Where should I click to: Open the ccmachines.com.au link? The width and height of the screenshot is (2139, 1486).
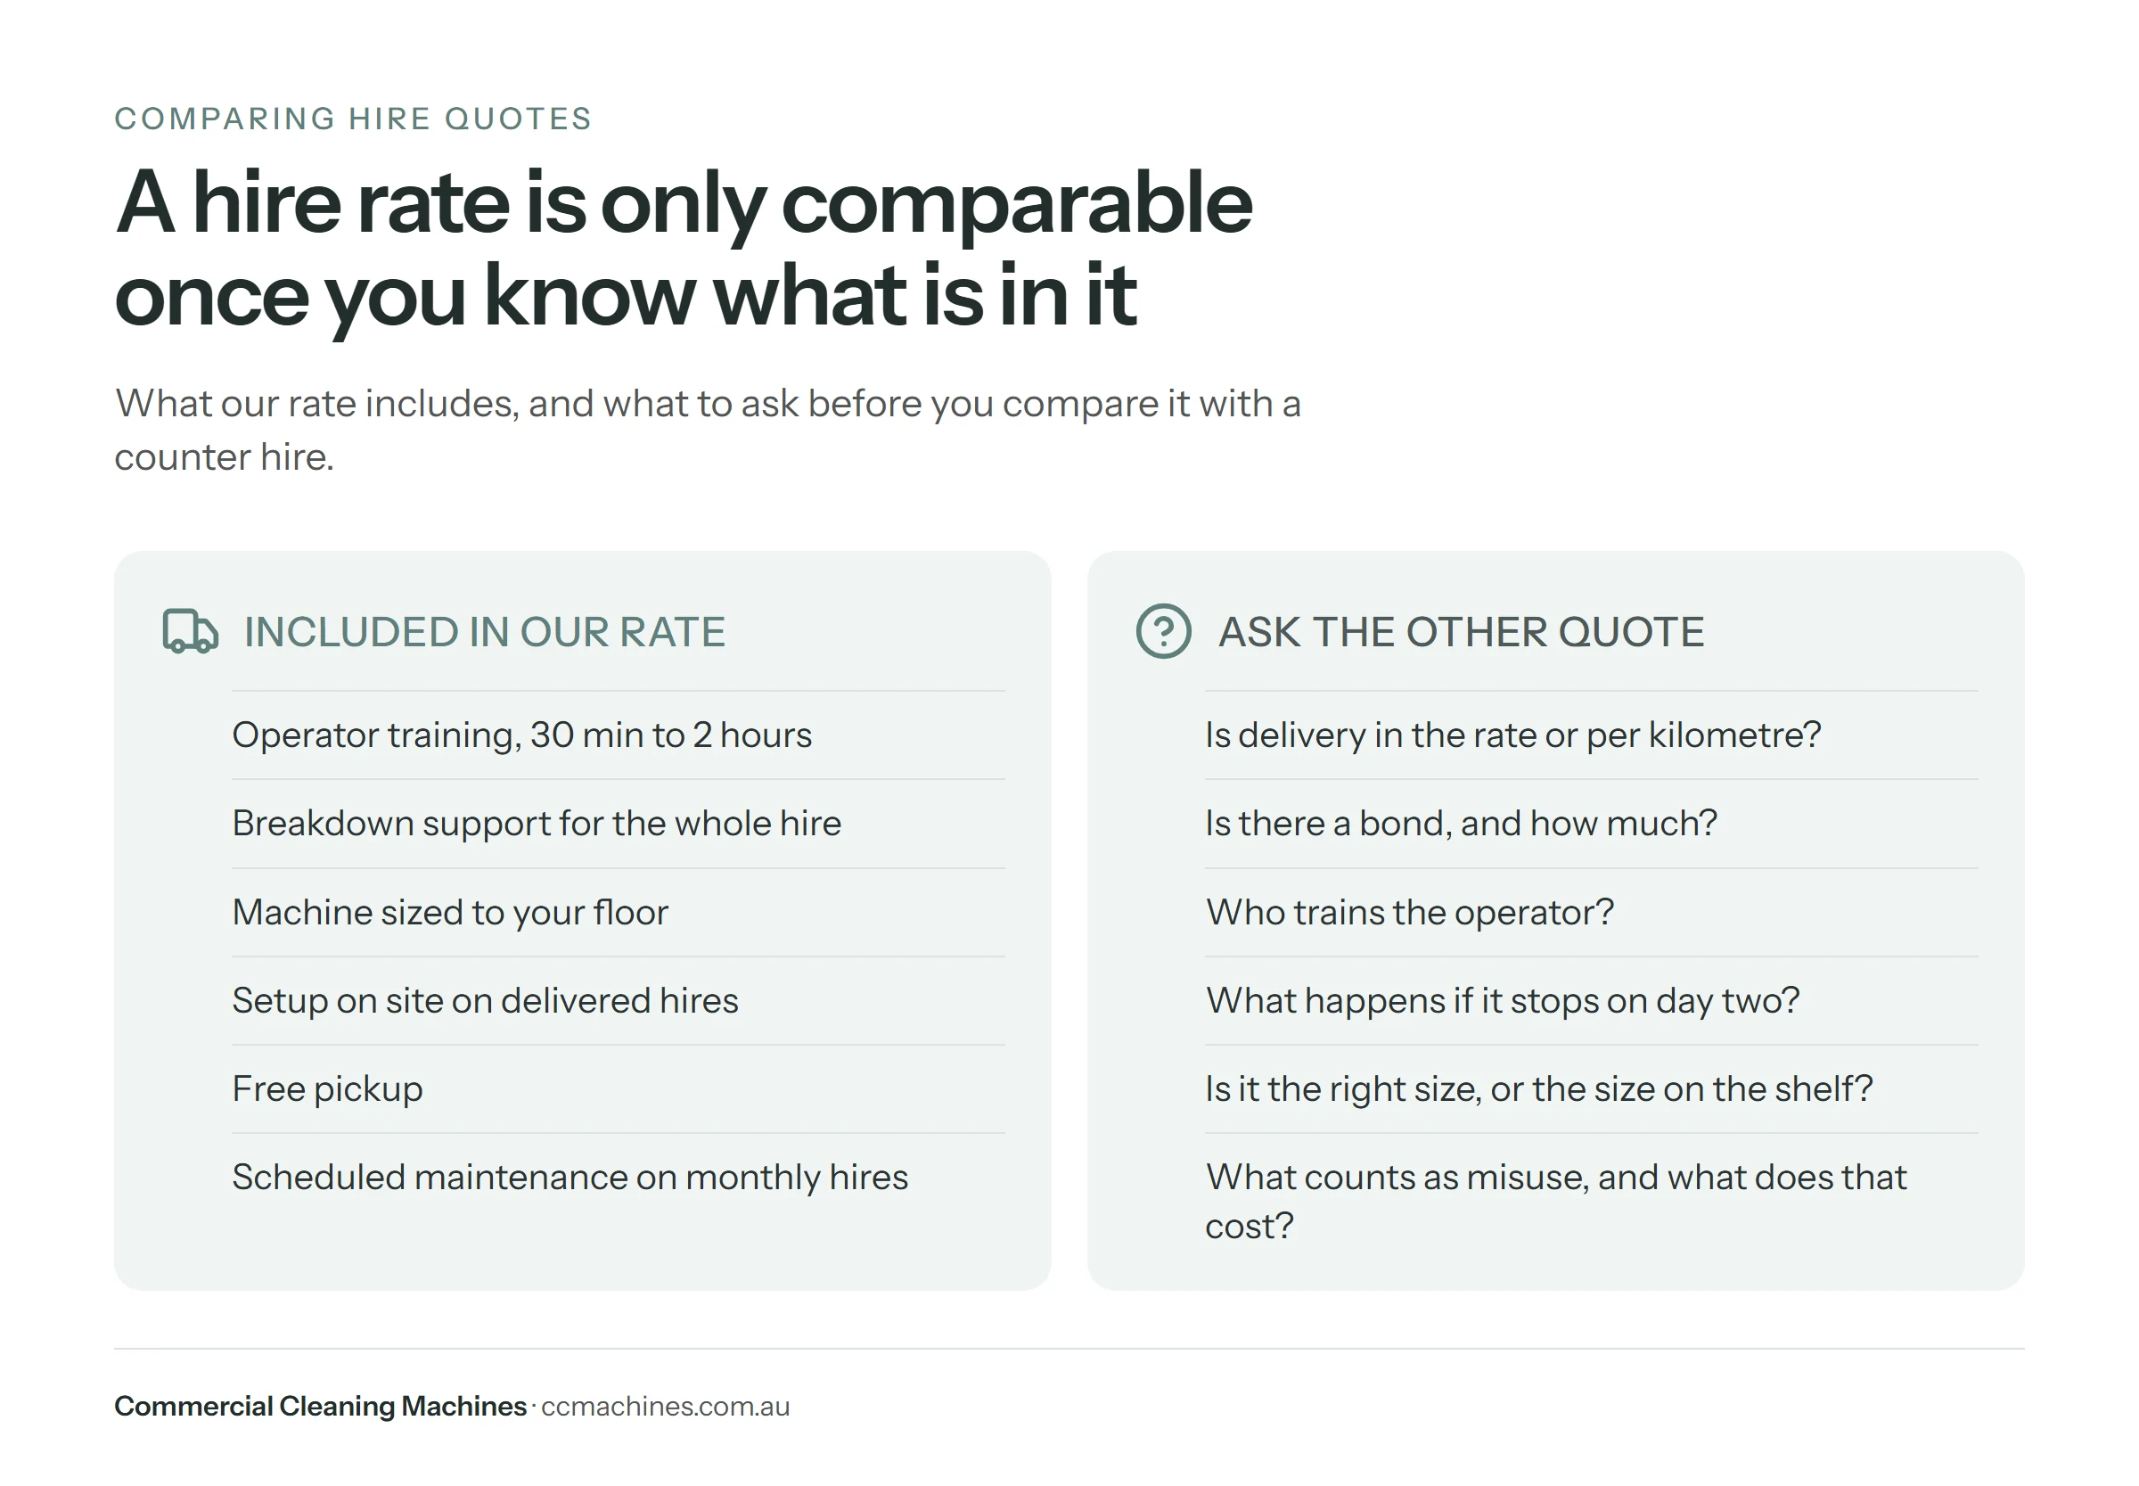665,1406
